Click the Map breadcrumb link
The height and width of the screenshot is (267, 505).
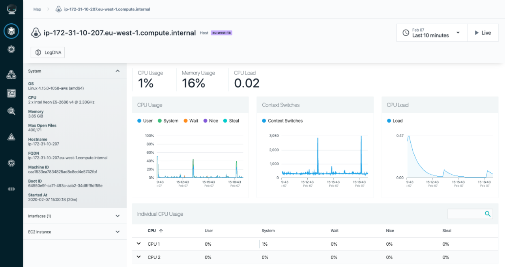[37, 9]
